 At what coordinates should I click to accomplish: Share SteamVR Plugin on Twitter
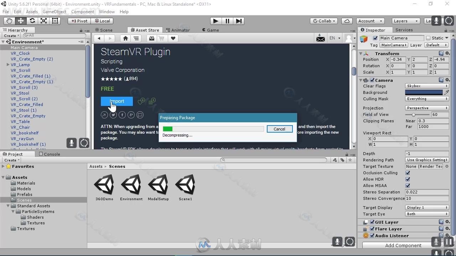(x=113, y=115)
